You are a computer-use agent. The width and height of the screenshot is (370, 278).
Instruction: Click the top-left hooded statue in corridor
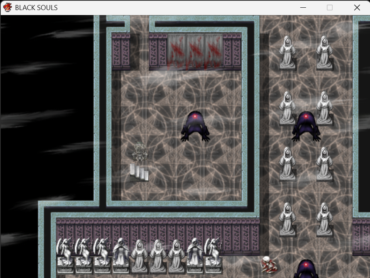click(x=288, y=53)
